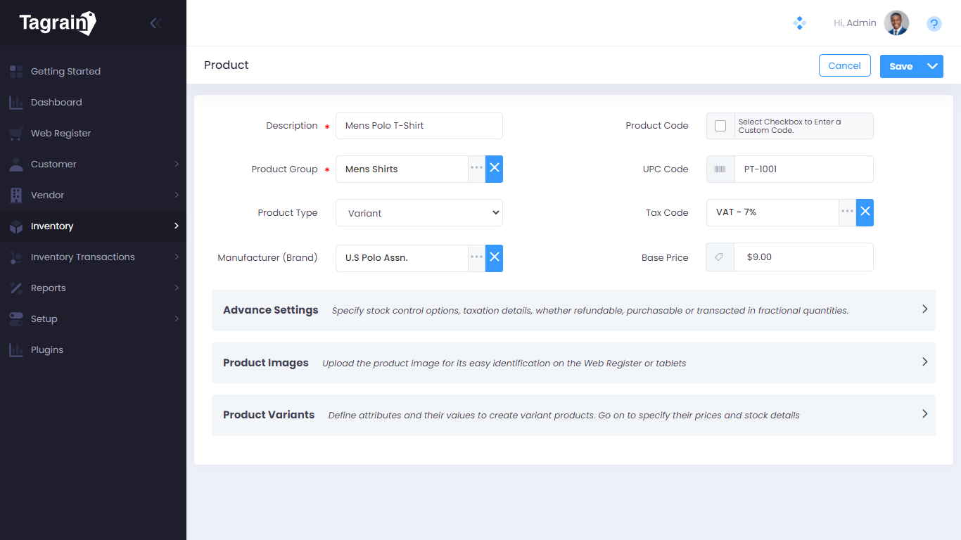
Task: Open the Save button dropdown arrow
Action: [933, 66]
